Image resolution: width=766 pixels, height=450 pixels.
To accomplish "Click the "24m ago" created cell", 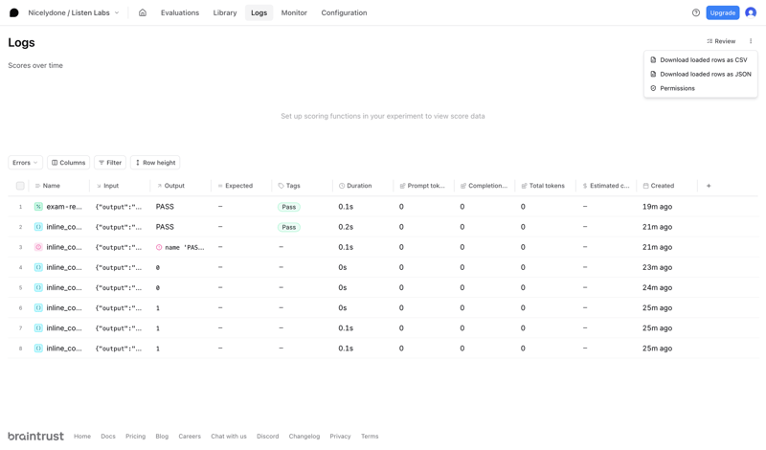I will [x=657, y=288].
